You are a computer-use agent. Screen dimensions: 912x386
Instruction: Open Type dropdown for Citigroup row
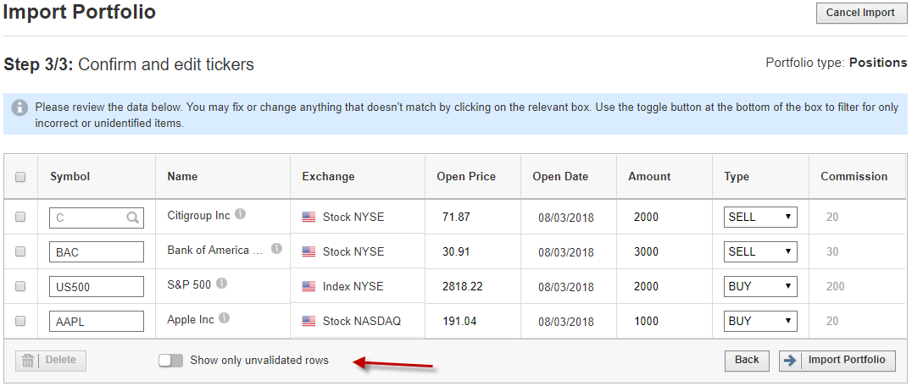click(760, 217)
